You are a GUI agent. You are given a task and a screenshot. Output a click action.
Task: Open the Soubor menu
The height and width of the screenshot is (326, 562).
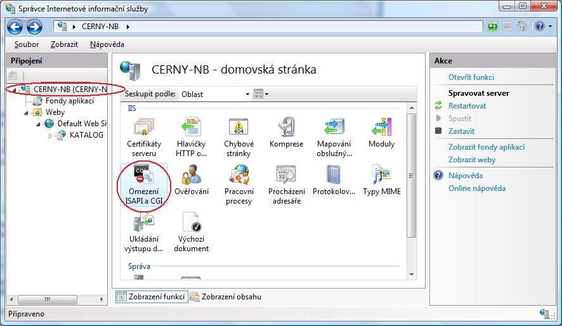click(x=26, y=44)
